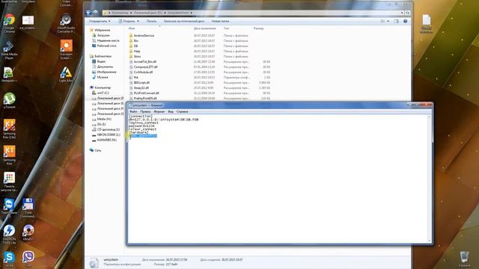
Task: Click the [connection] line in Notepad
Action: pyautogui.click(x=140, y=117)
